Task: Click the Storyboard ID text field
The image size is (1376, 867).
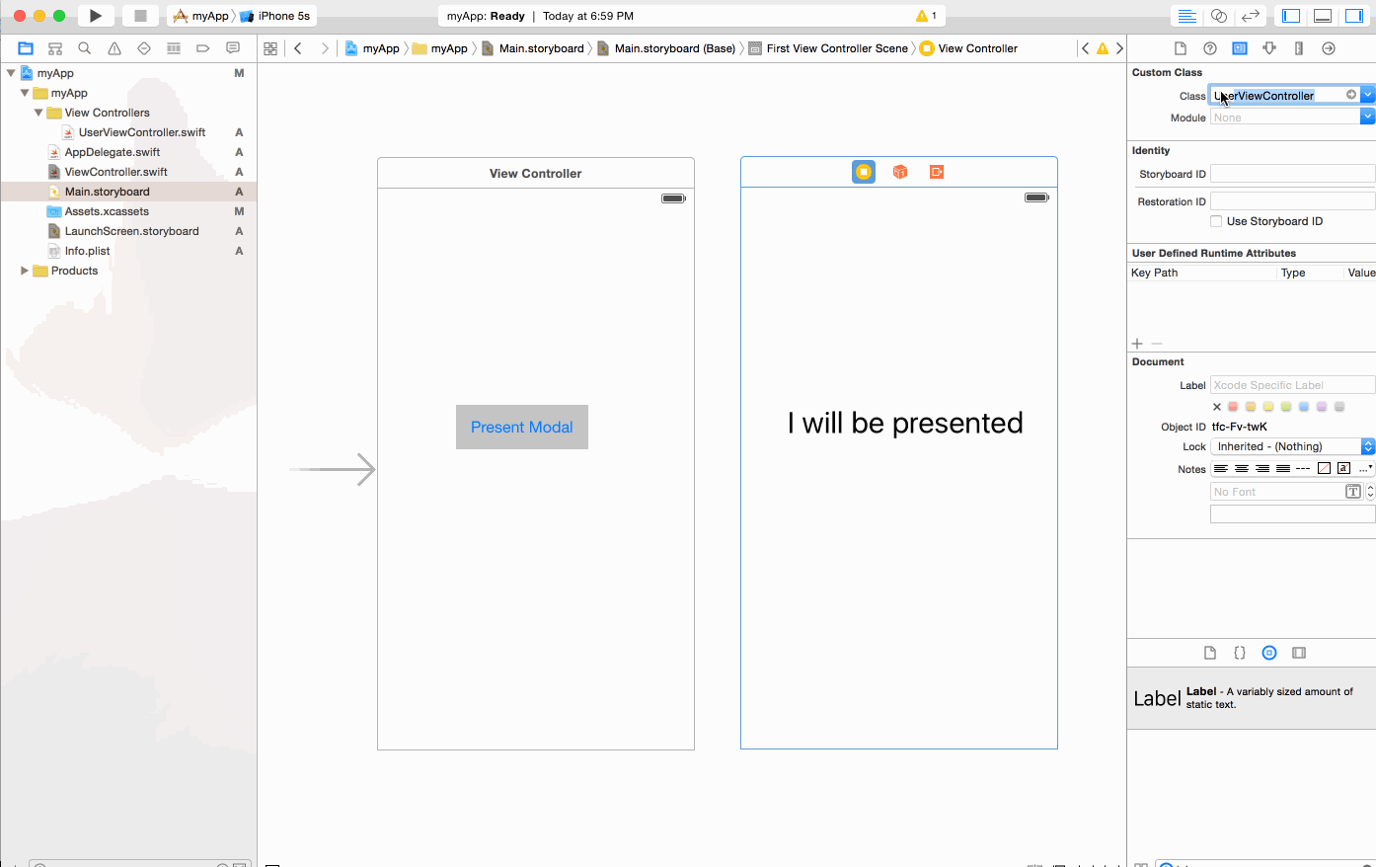Action: (1292, 174)
